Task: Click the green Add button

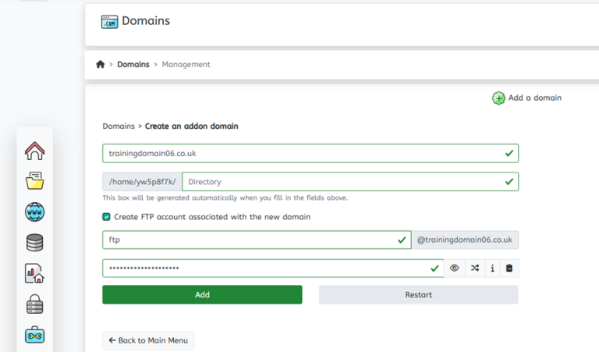Action: pyautogui.click(x=202, y=295)
